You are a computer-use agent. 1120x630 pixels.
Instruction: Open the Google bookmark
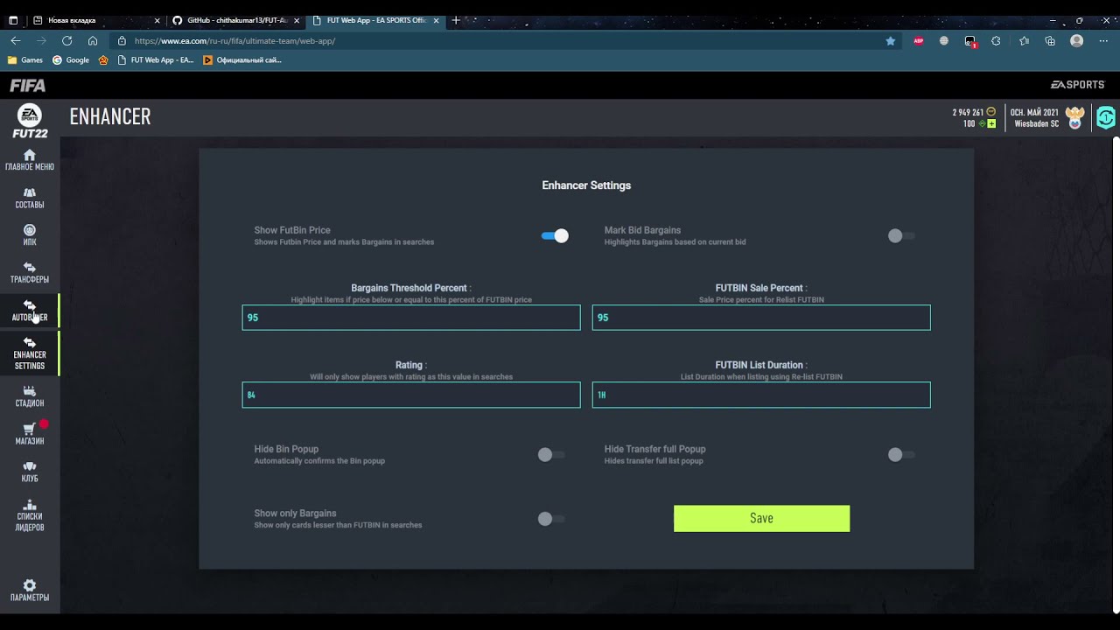pyautogui.click(x=71, y=60)
